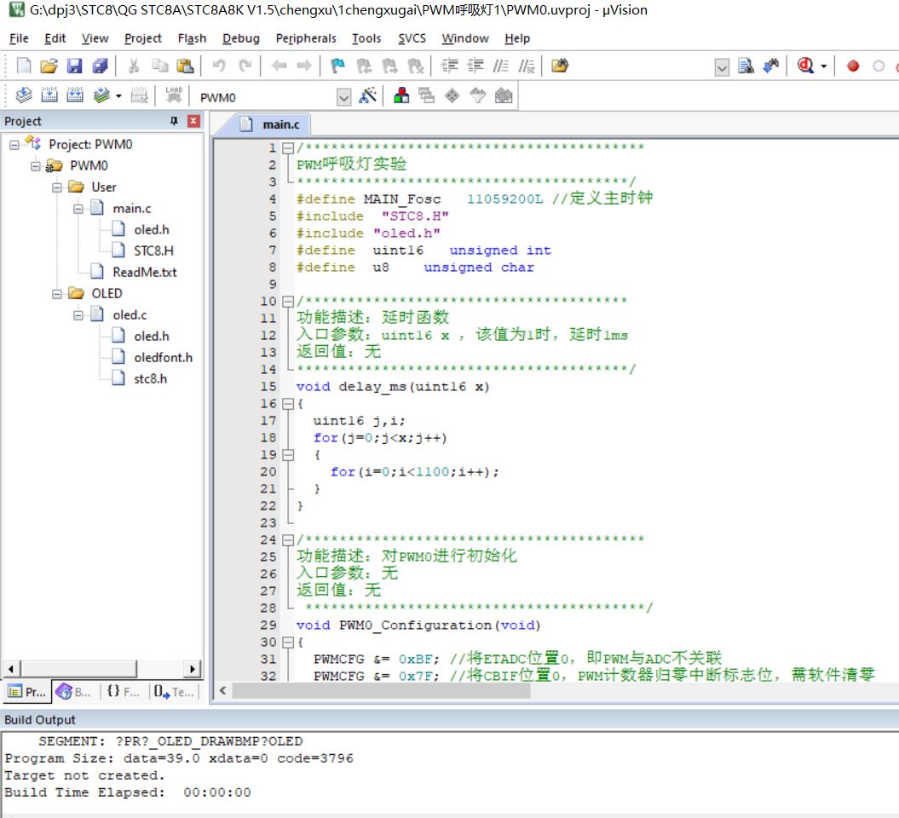Unindent selected lines icon
The image size is (899, 818).
click(475, 66)
